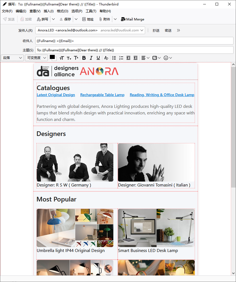
Task: Select the designers alliance logo image
Action: point(57,71)
